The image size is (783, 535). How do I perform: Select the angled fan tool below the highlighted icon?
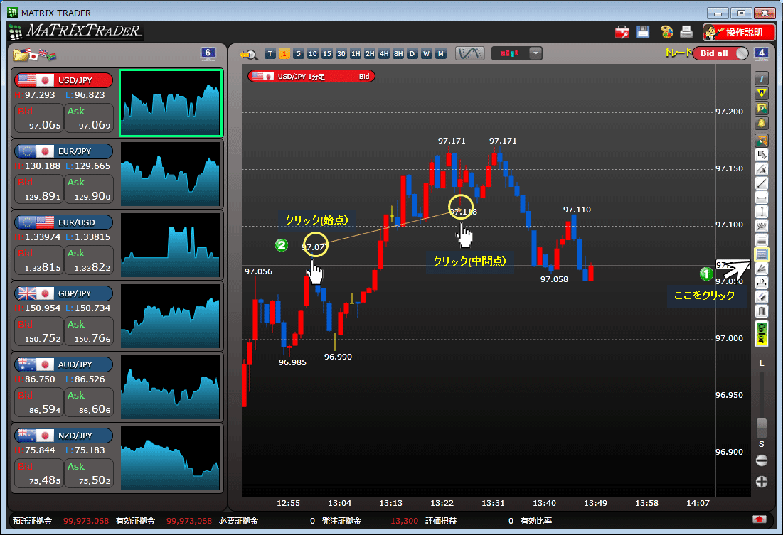(761, 269)
